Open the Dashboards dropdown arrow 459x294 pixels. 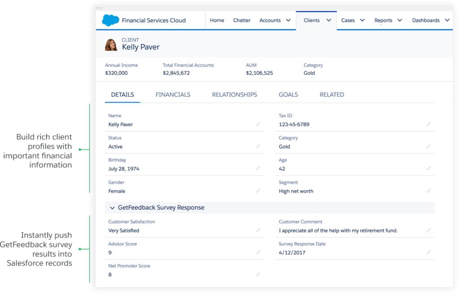coord(447,20)
